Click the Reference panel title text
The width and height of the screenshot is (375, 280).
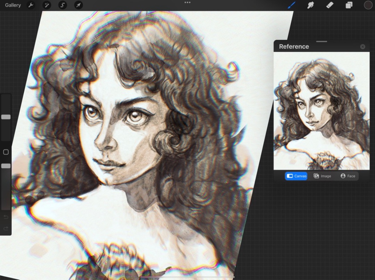point(294,47)
